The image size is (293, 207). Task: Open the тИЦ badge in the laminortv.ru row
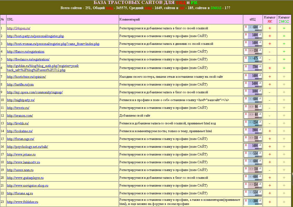(x=253, y=162)
